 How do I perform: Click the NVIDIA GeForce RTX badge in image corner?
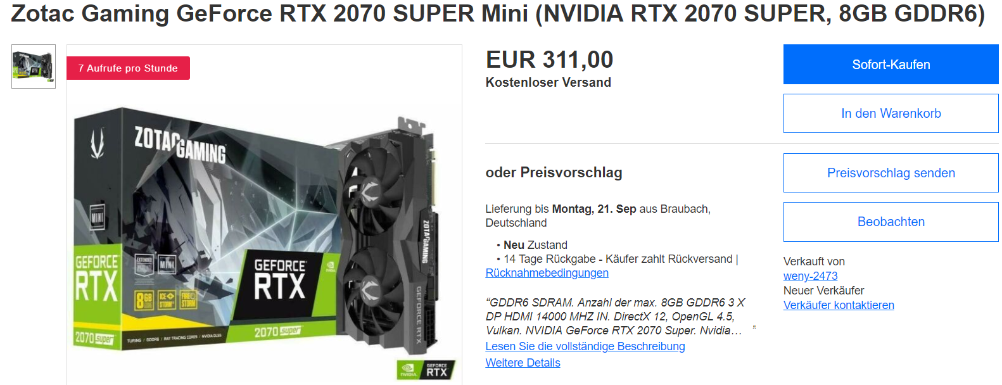(424, 370)
